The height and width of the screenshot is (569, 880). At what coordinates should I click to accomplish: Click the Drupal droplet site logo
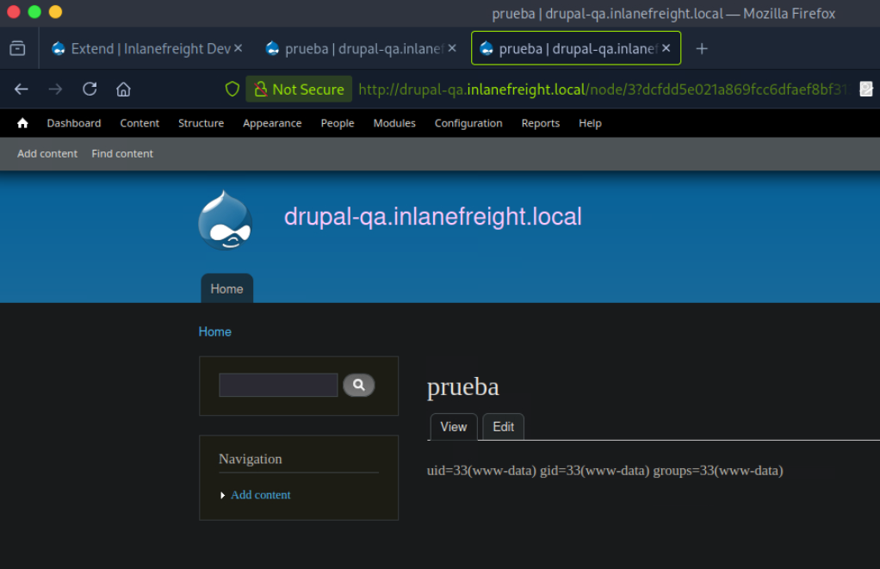pos(225,220)
